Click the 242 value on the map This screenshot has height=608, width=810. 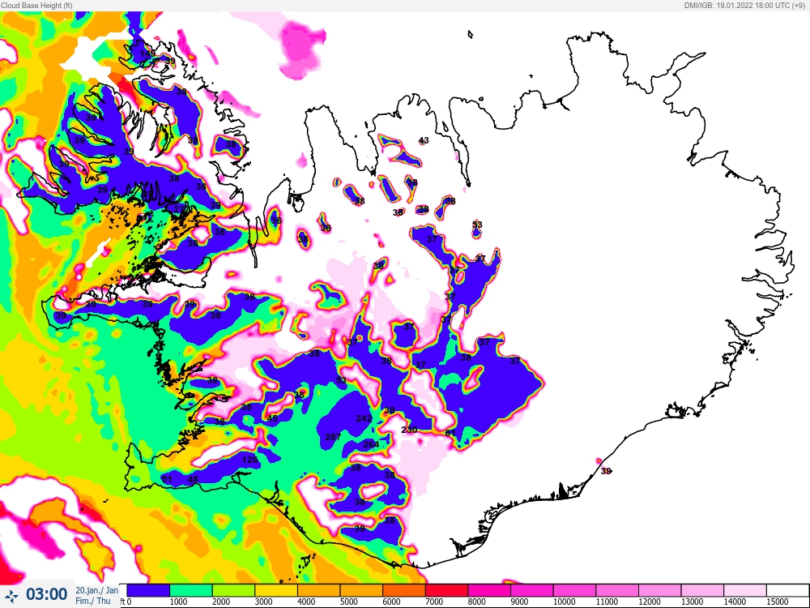click(x=364, y=418)
